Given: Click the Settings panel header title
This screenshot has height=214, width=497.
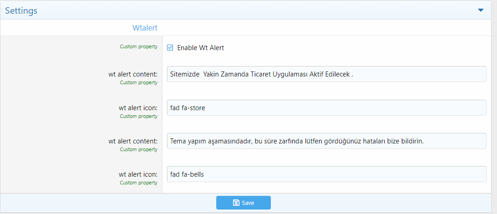Looking at the screenshot, I should pos(21,10).
